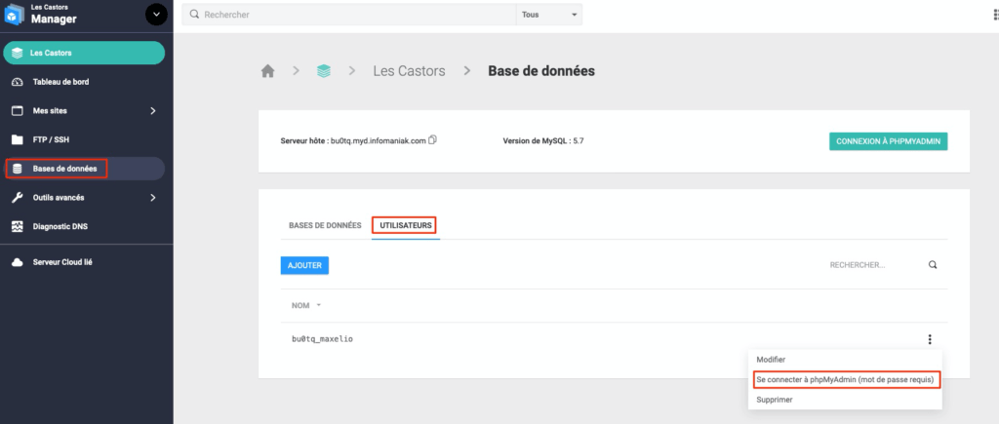Click the cloud icon for Serveur Cloud lié

click(x=18, y=262)
